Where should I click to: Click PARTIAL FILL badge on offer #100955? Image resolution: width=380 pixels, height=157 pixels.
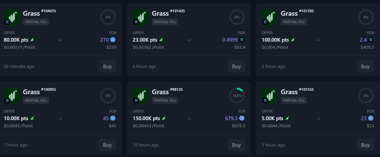click(x=36, y=100)
